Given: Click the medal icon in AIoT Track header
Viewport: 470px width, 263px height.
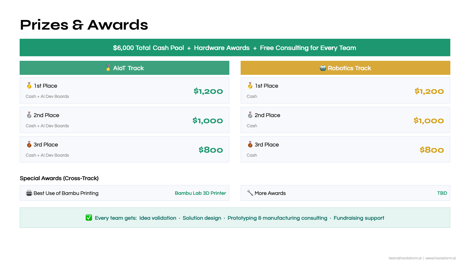Looking at the screenshot, I should (x=108, y=68).
